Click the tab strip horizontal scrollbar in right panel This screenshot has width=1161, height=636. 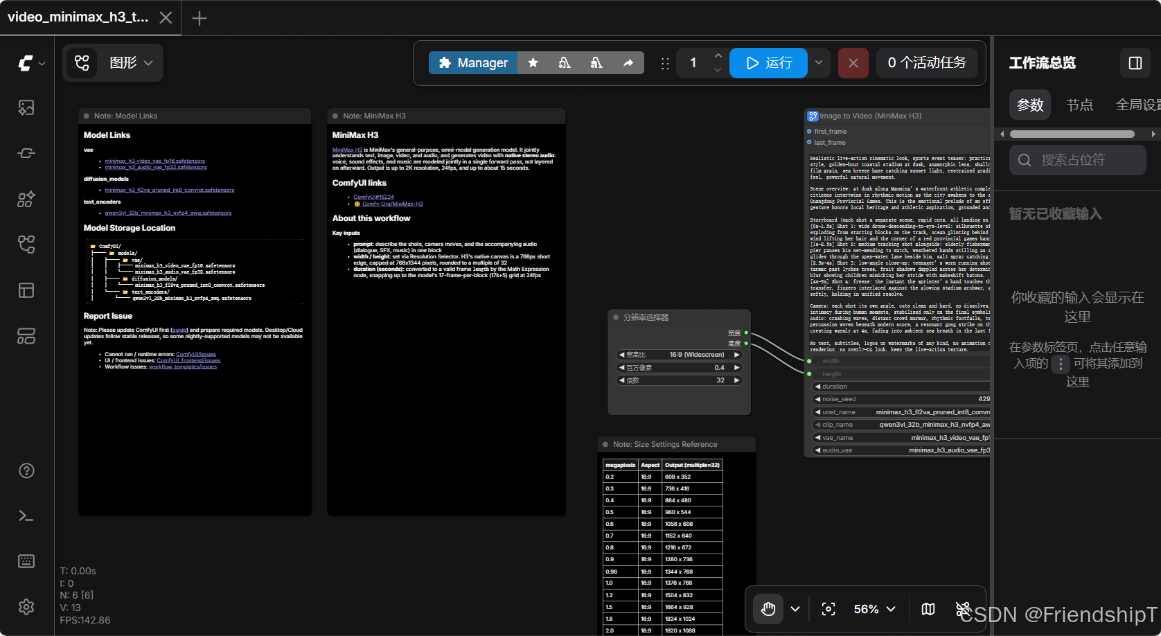tap(1072, 134)
